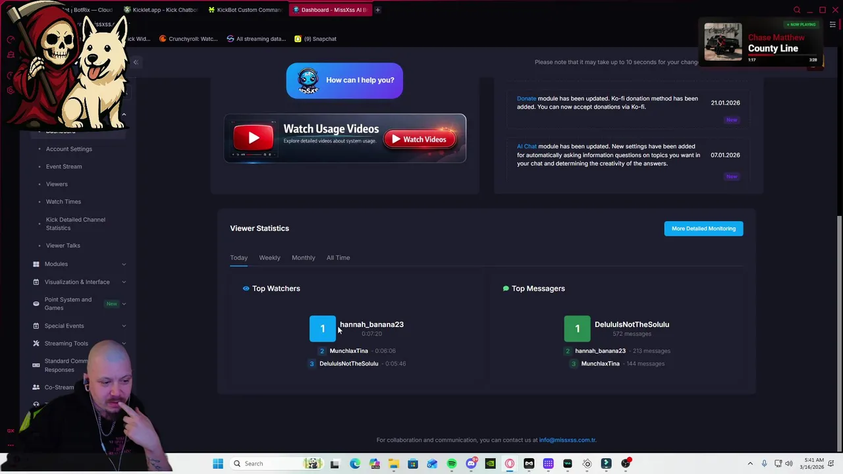Screen dimensions: 843x474
Task: Switch to KickBot Custom Commands browser tab
Action: tap(245, 10)
